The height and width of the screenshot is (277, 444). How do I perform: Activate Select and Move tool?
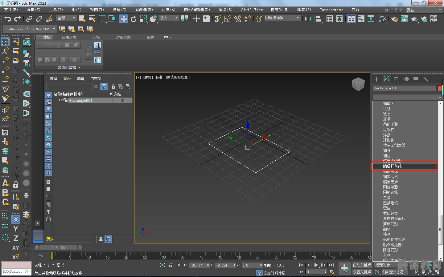click(x=124, y=19)
